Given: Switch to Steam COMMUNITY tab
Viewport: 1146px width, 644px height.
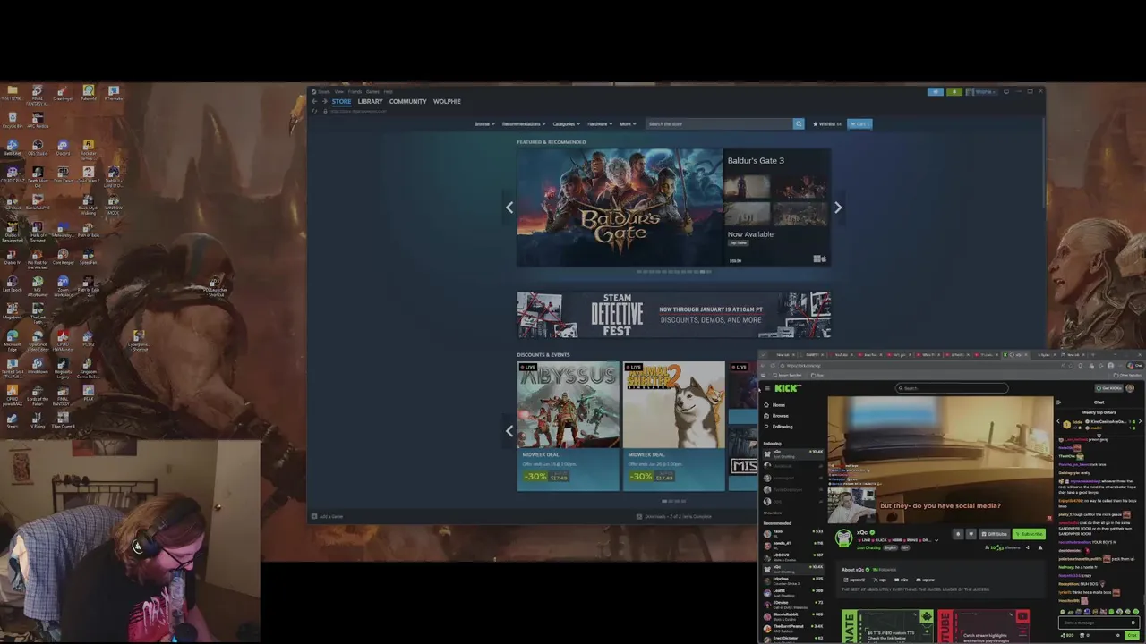Looking at the screenshot, I should click(x=407, y=101).
